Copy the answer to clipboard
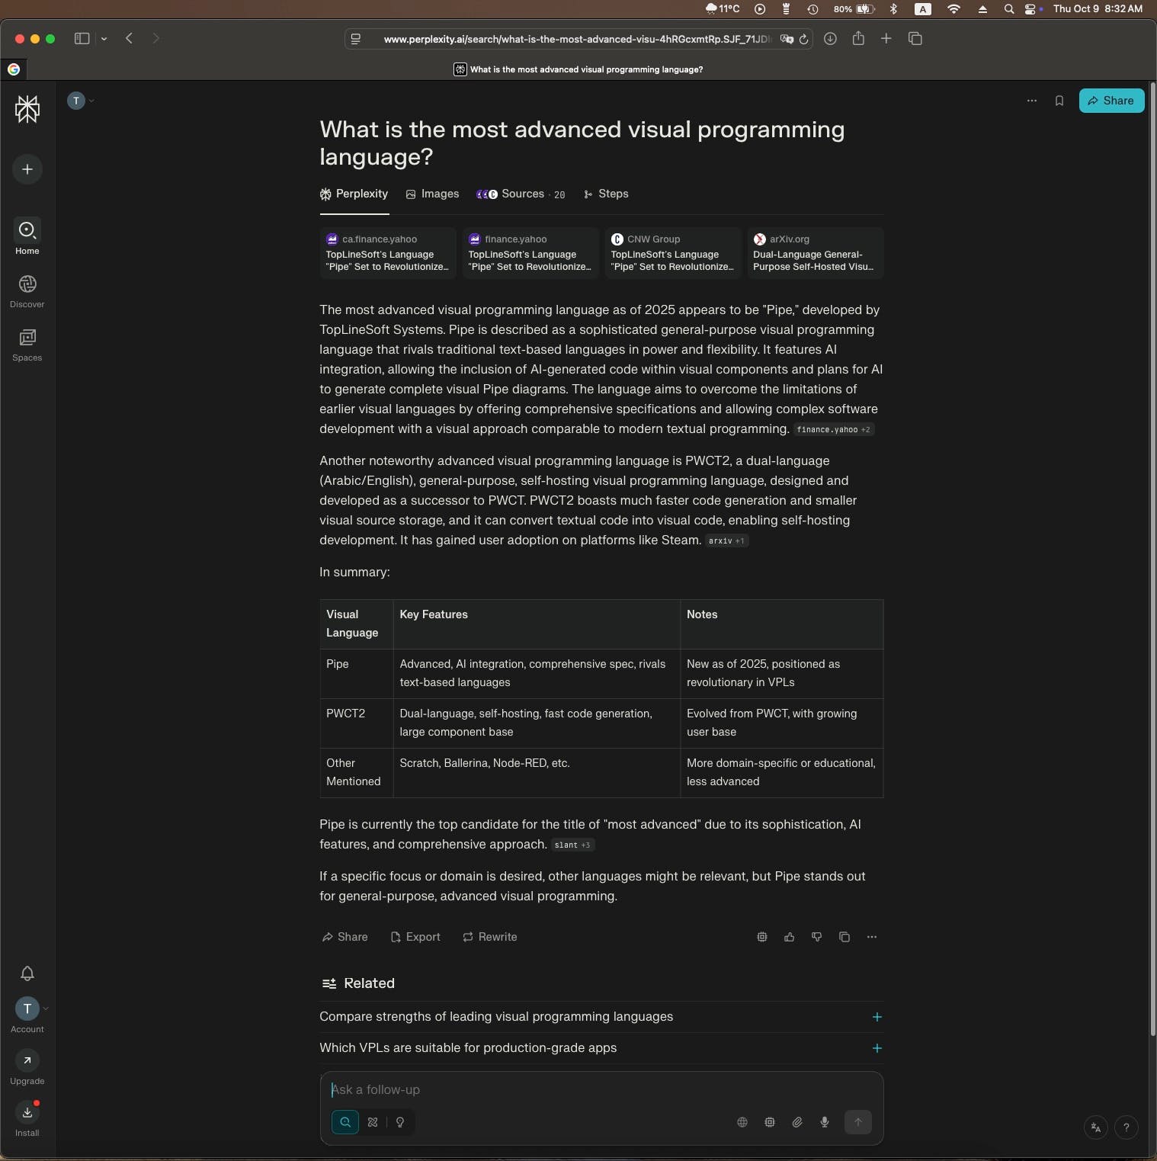Screen dimensions: 1157x1161 [845, 937]
